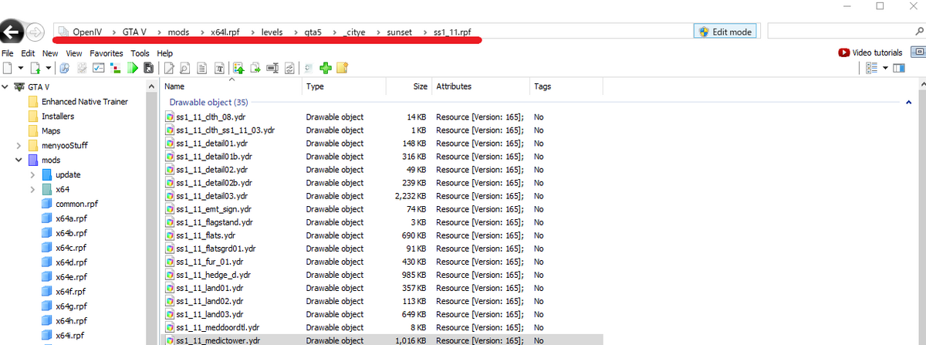This screenshot has height=345, width=926.
Task: Select Enhanced Native Trainer folder
Action: (78, 101)
